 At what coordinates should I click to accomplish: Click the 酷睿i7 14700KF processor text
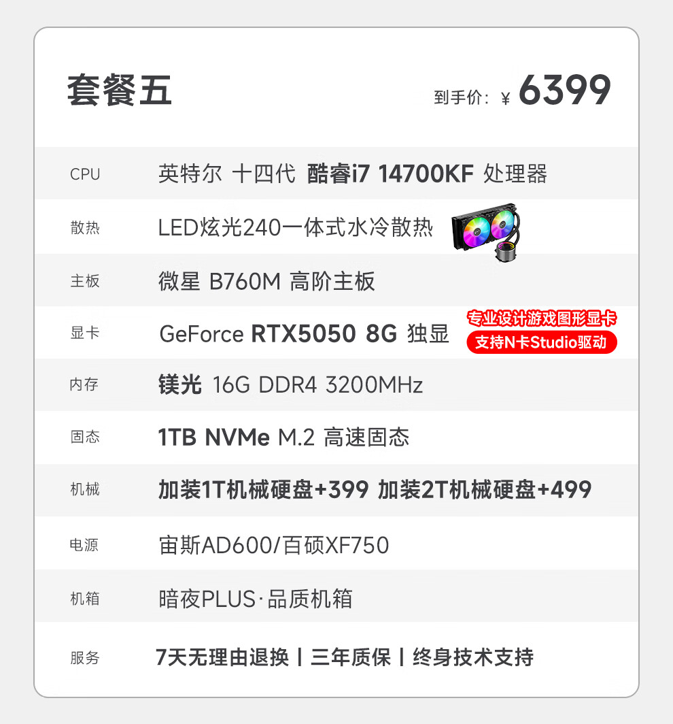click(x=390, y=174)
